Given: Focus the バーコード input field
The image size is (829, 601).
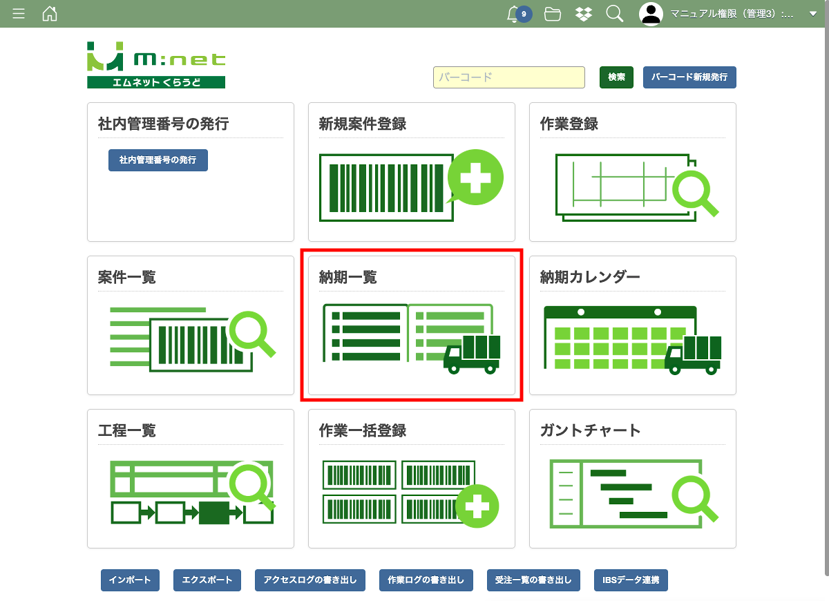Looking at the screenshot, I should [x=508, y=77].
